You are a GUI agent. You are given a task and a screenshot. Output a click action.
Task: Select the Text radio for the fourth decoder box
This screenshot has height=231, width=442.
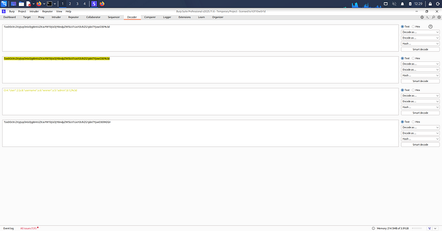coord(403,122)
